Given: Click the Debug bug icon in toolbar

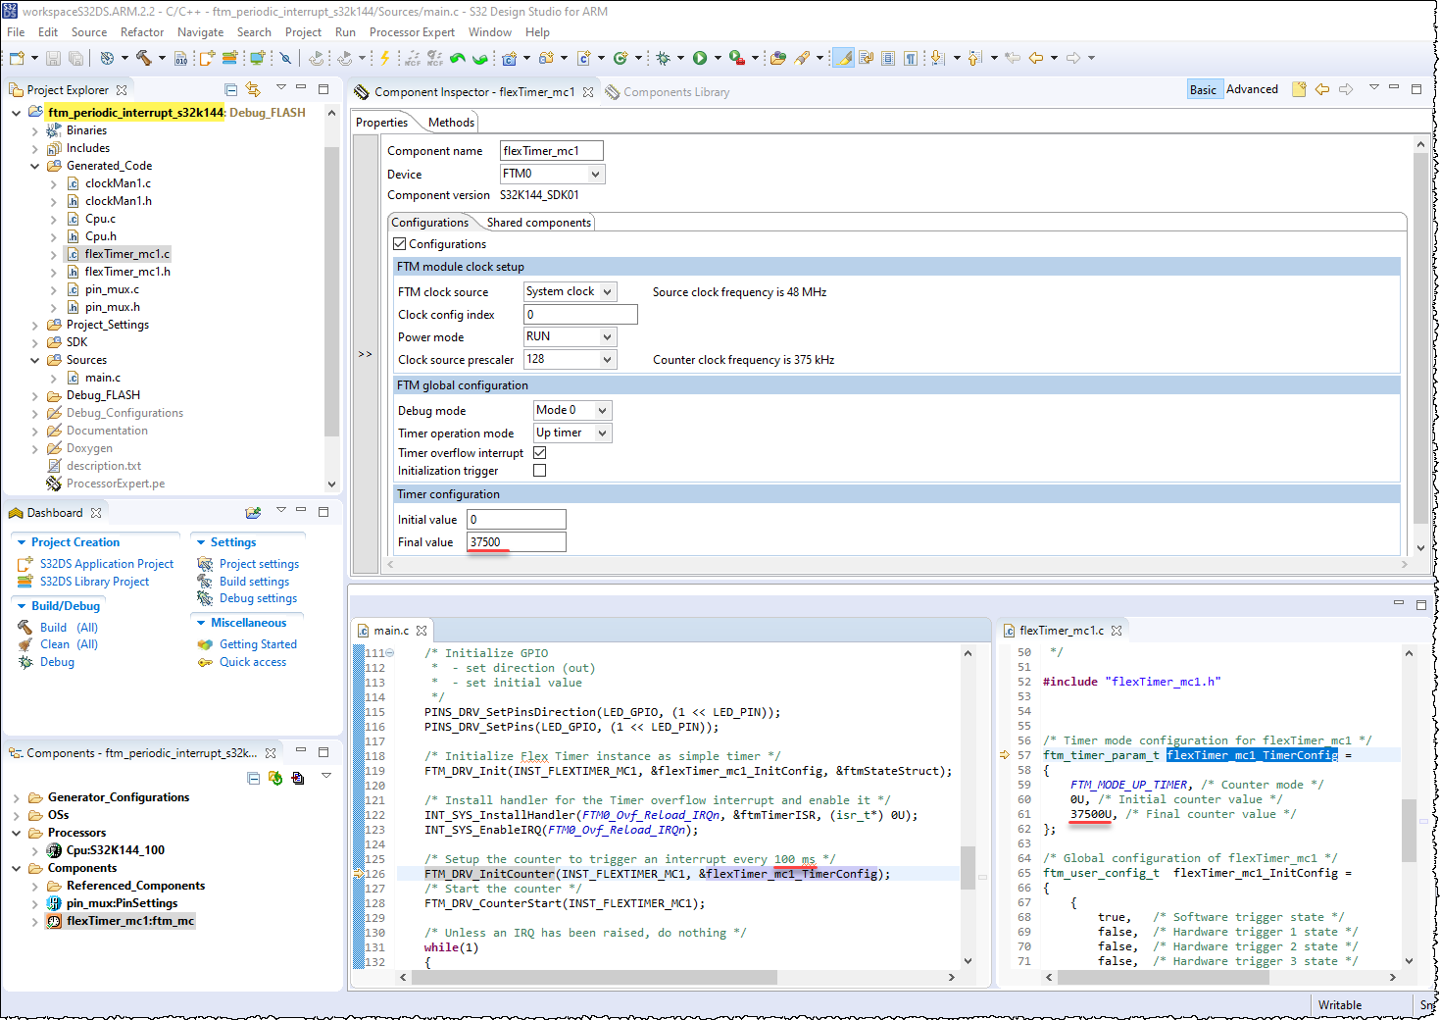Looking at the screenshot, I should coord(664,58).
